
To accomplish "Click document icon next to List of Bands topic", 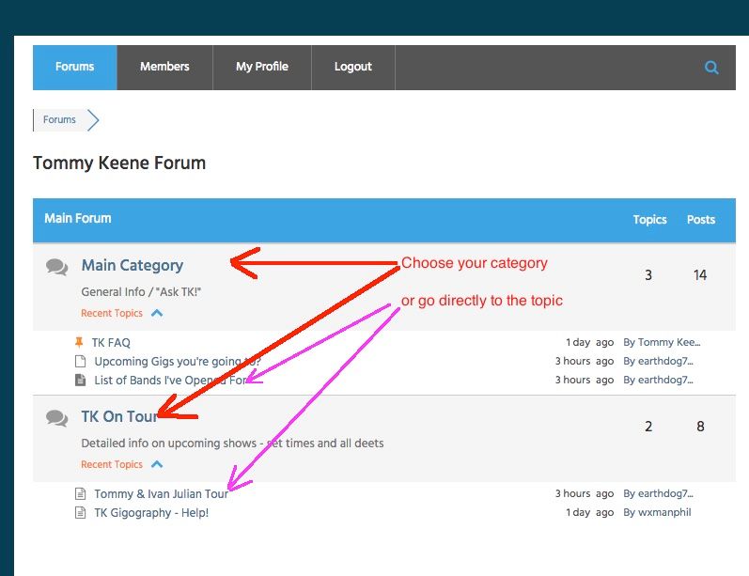I will 80,381.
